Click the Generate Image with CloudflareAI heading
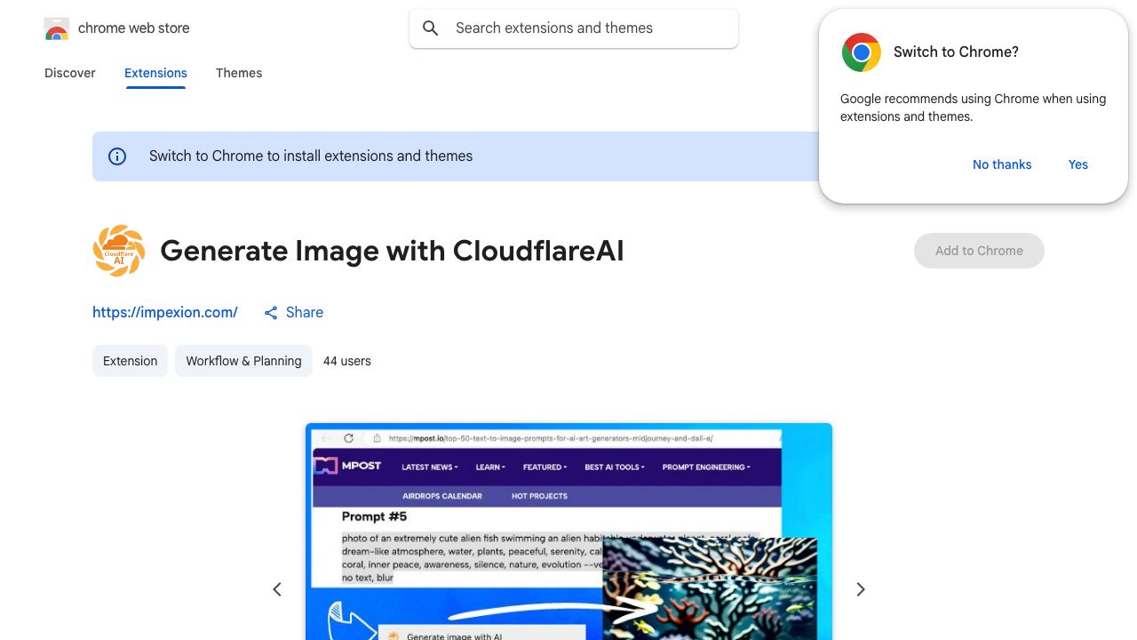1137x640 pixels. [392, 251]
